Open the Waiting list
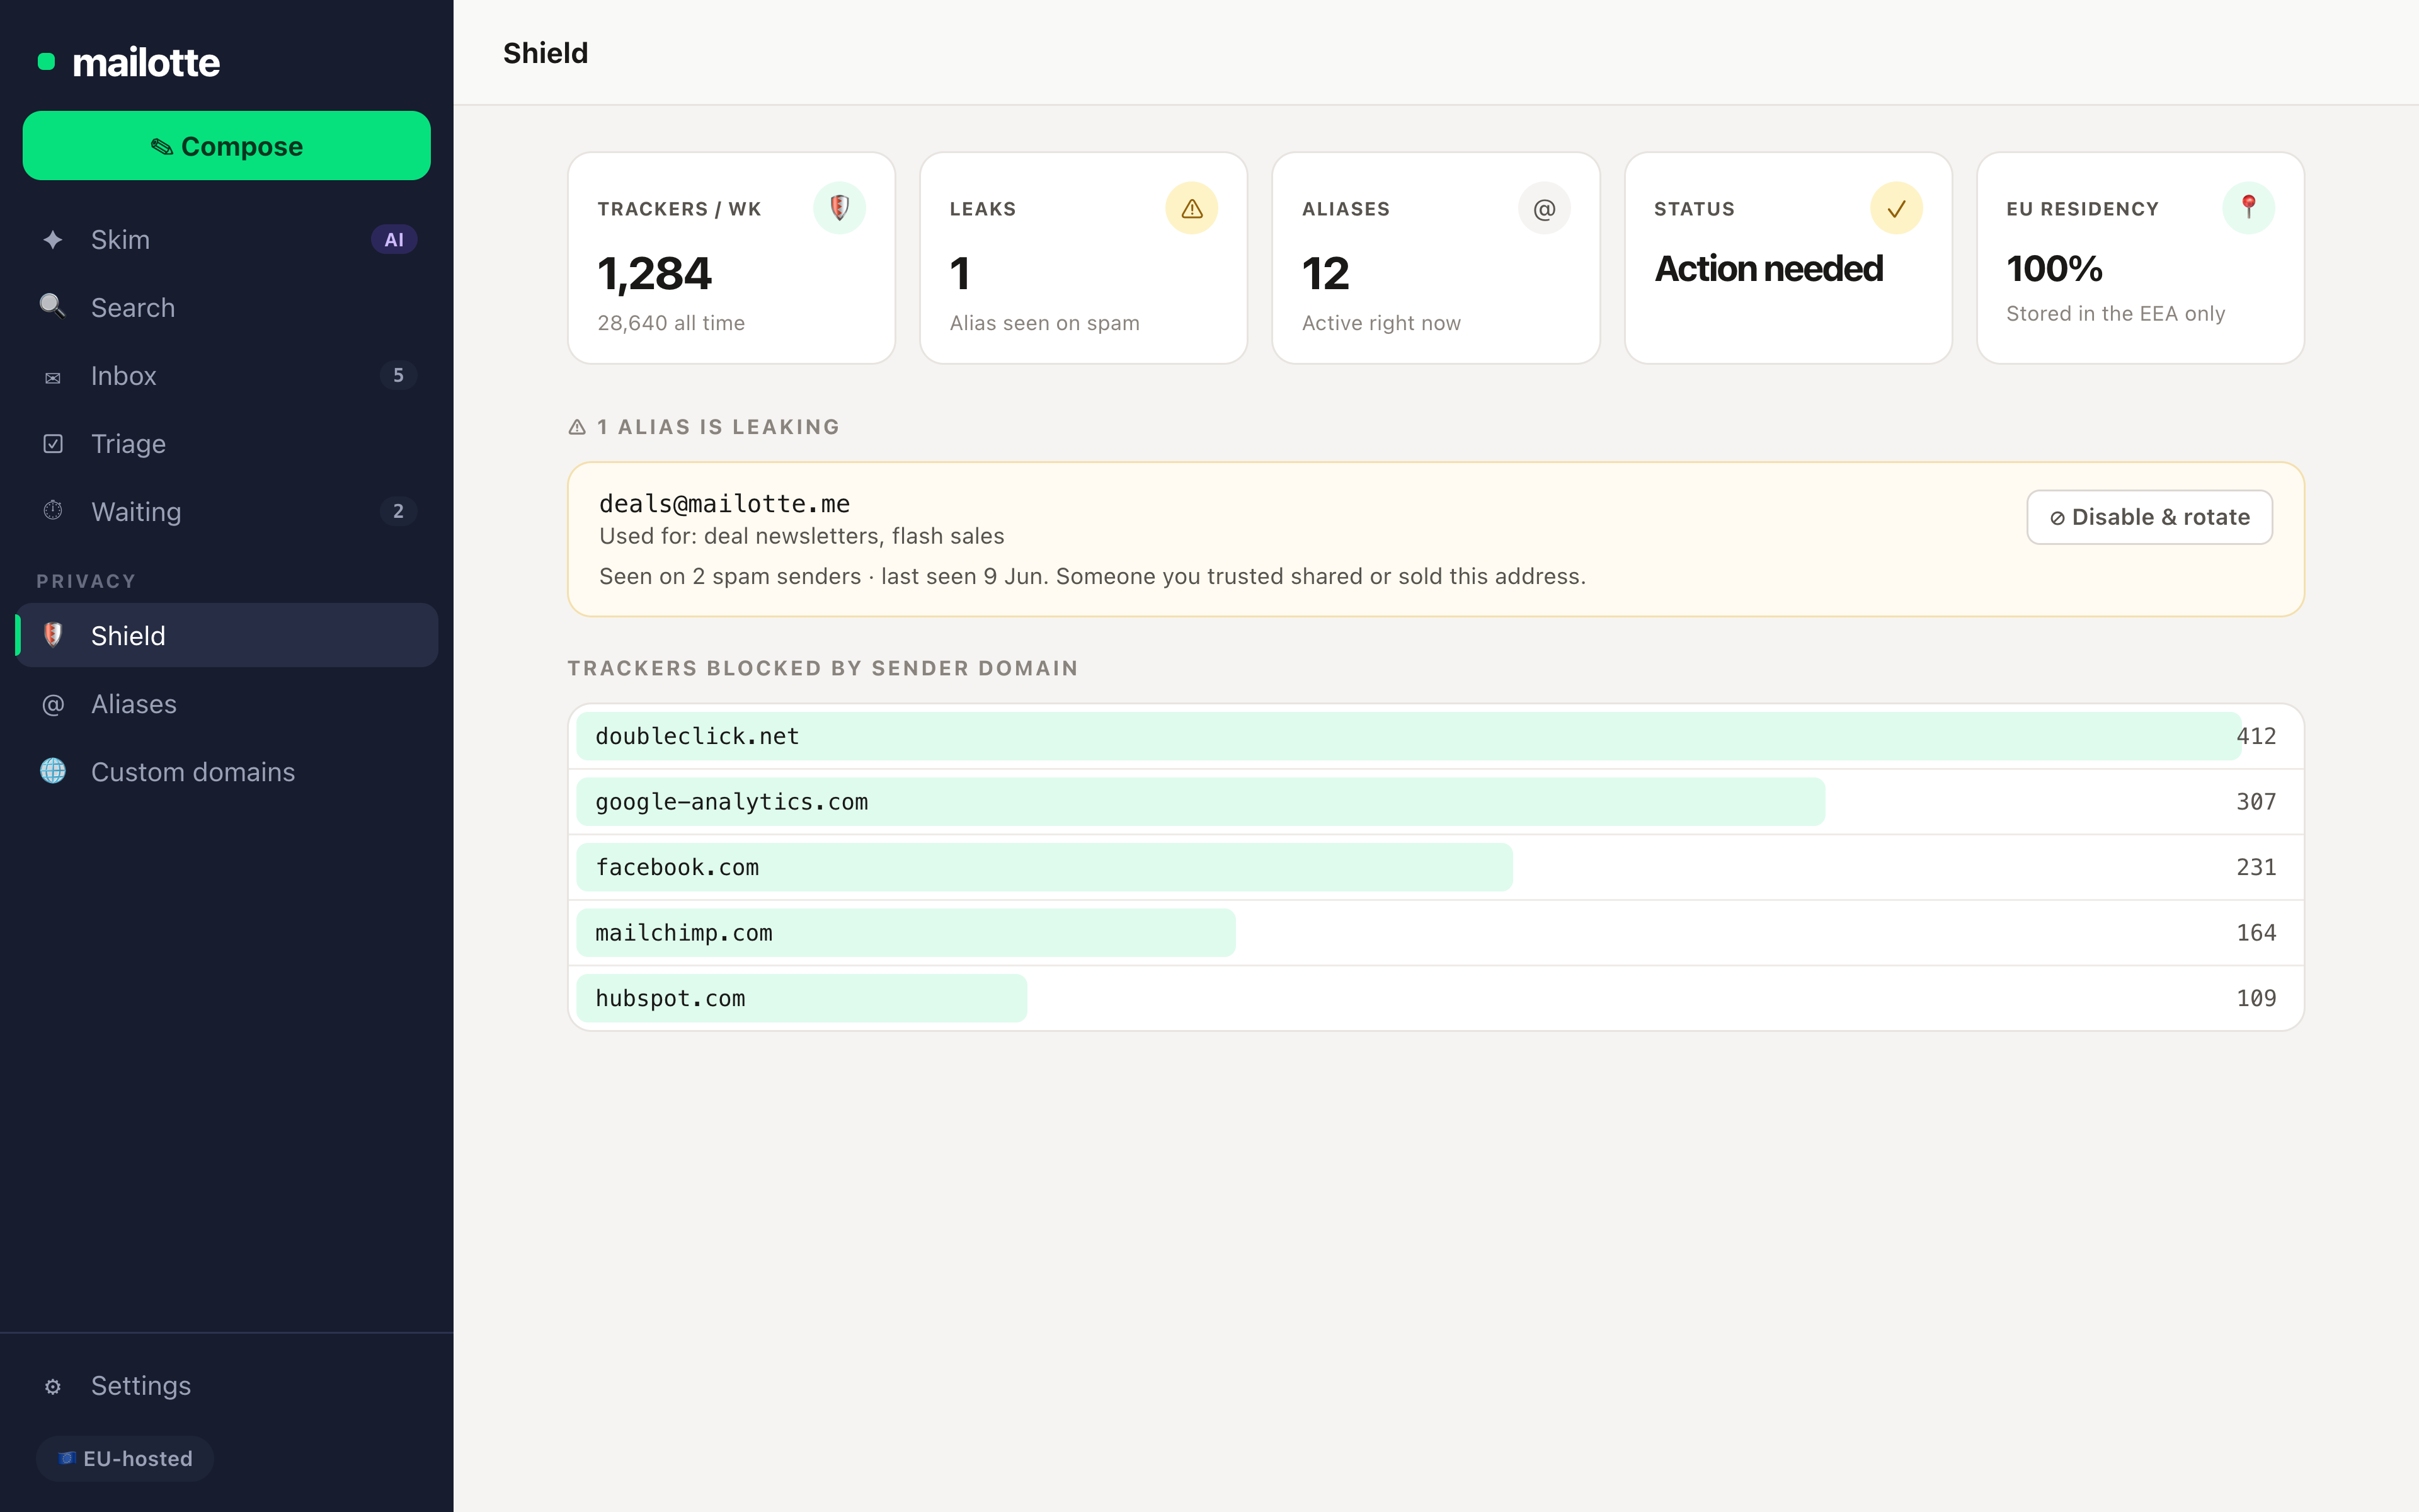Image resolution: width=2419 pixels, height=1512 pixels. click(227, 512)
